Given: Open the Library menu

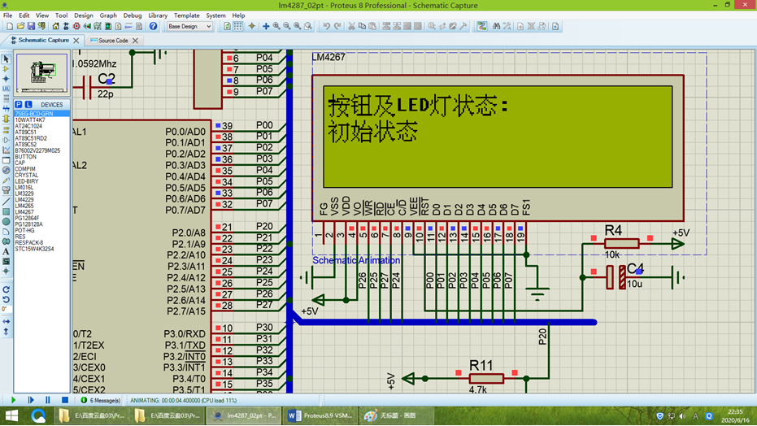Looking at the screenshot, I should pyautogui.click(x=158, y=15).
